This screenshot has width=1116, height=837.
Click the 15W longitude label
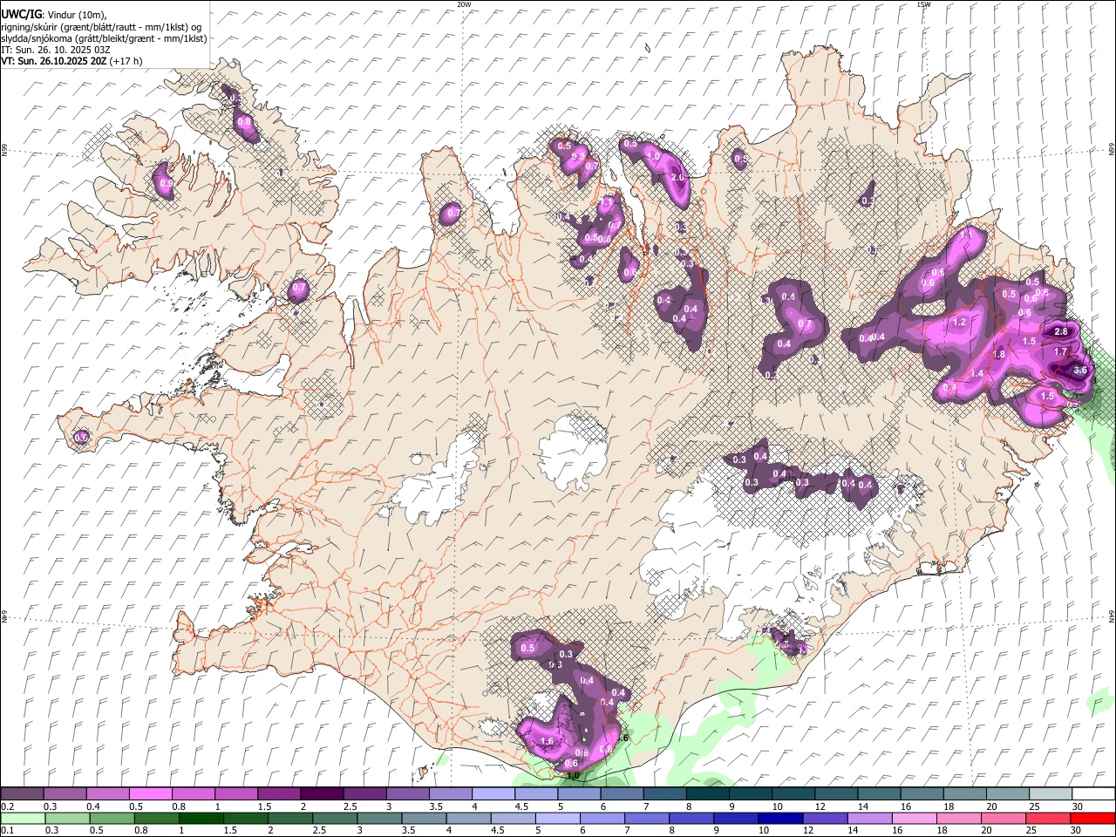[x=923, y=4]
